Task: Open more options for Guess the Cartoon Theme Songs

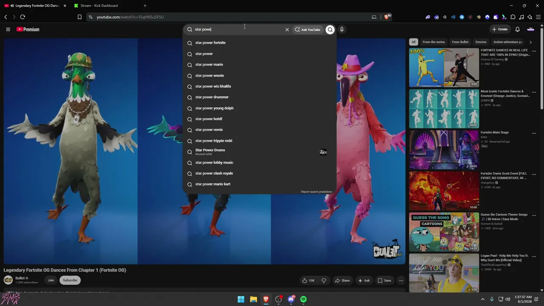Action: point(534,215)
